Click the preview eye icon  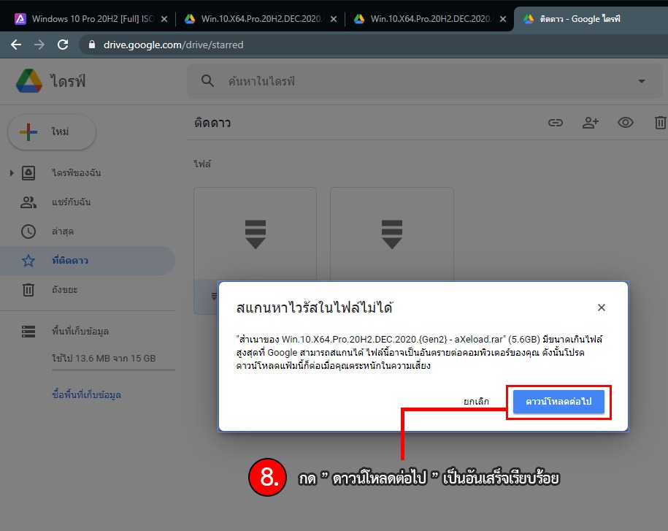coord(626,123)
